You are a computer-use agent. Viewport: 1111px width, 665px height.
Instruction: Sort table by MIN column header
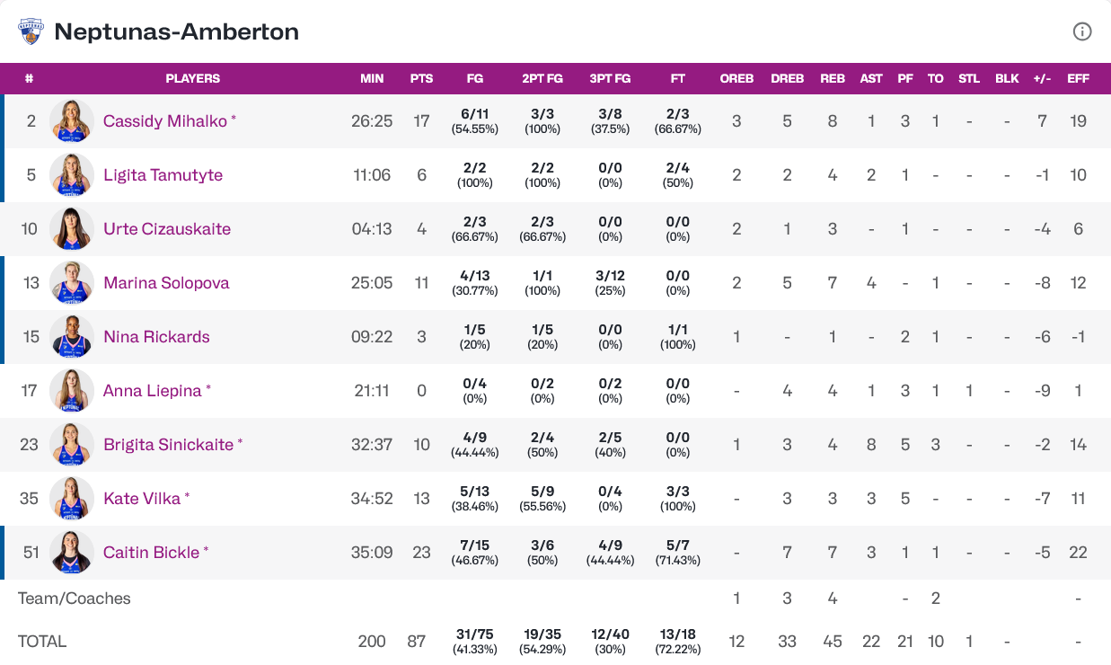[372, 78]
